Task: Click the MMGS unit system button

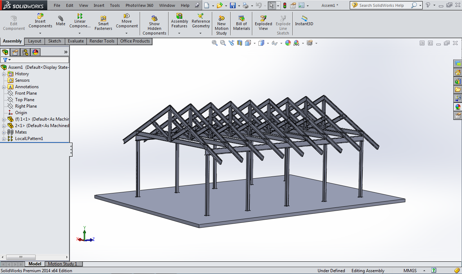Action: (410, 271)
